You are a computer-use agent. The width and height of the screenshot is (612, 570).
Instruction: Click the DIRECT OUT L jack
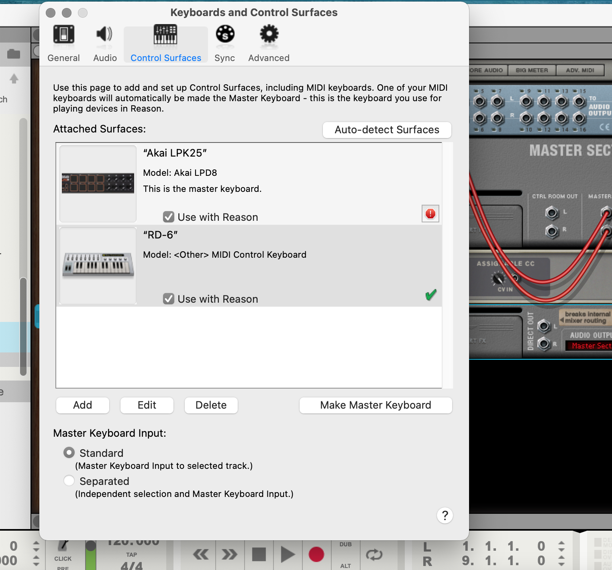coord(544,326)
